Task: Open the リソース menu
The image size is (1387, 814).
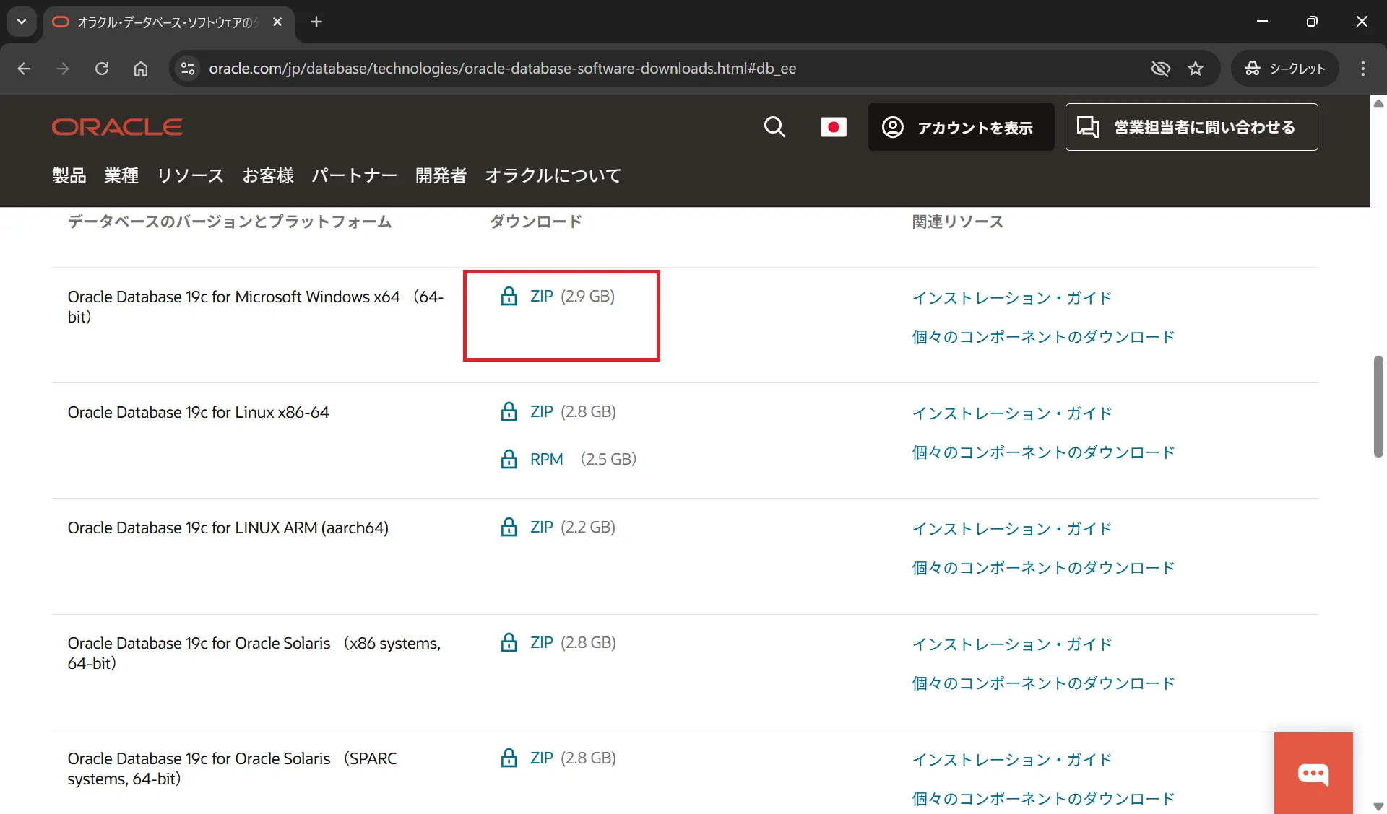Action: 191,175
